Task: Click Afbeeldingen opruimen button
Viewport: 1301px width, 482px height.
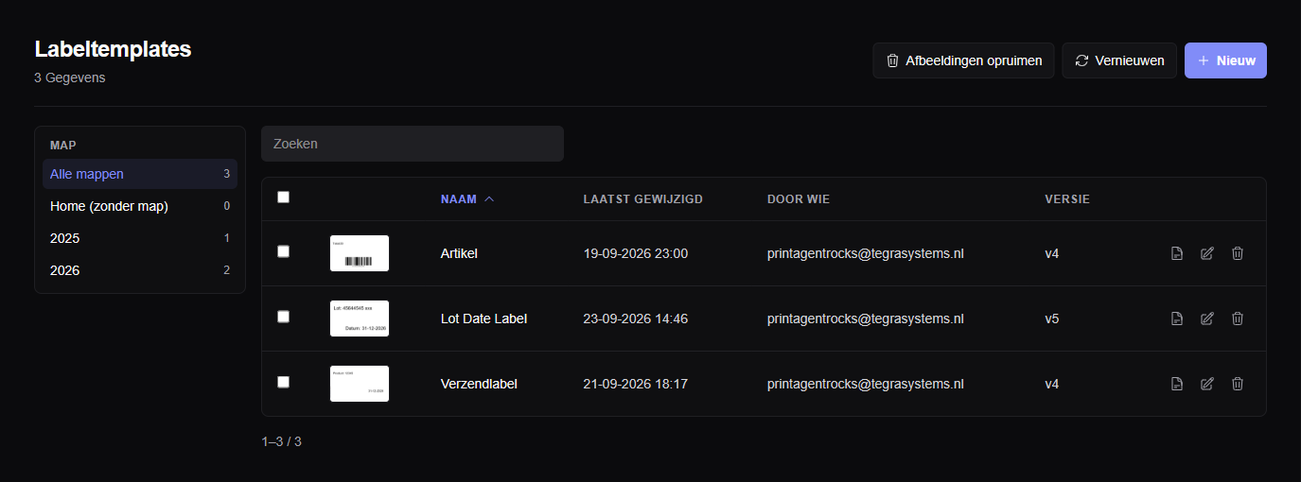Action: point(963,60)
